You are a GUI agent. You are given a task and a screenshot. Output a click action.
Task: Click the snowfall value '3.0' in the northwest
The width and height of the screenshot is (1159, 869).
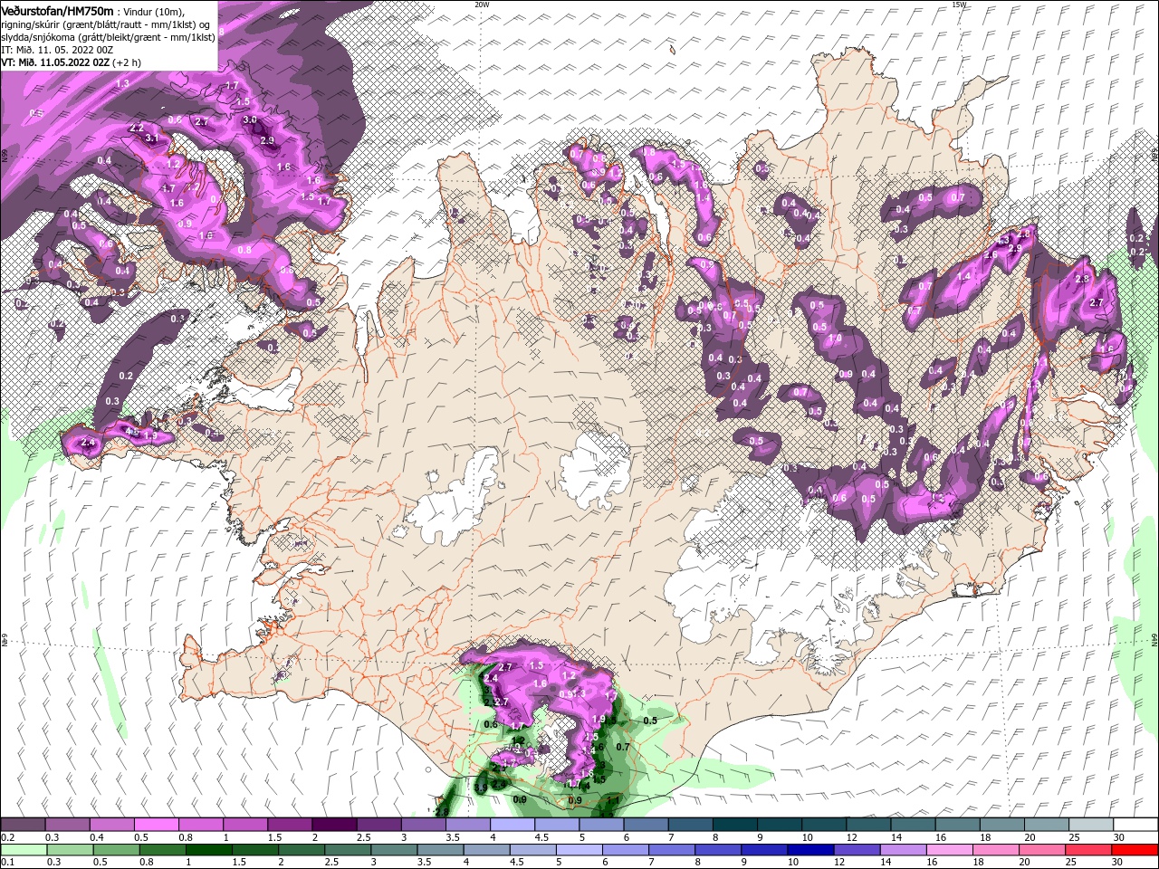250,119
